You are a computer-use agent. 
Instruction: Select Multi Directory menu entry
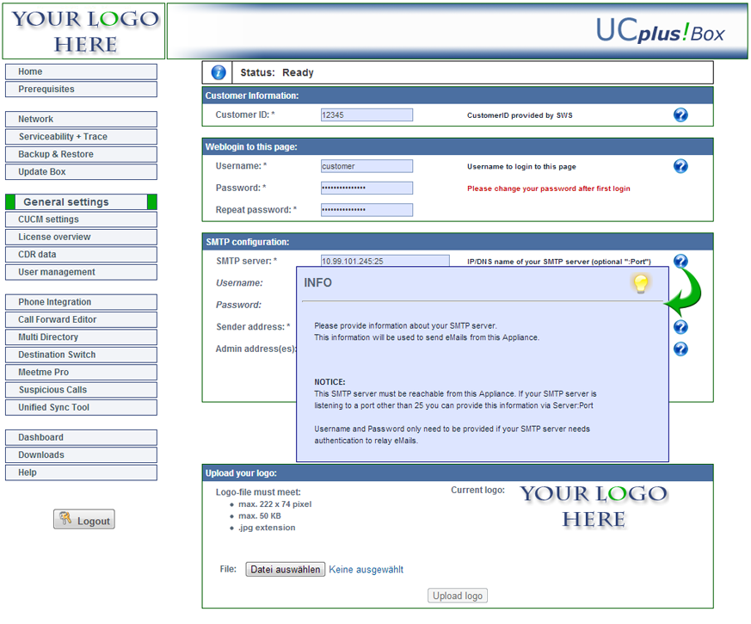click(x=81, y=337)
